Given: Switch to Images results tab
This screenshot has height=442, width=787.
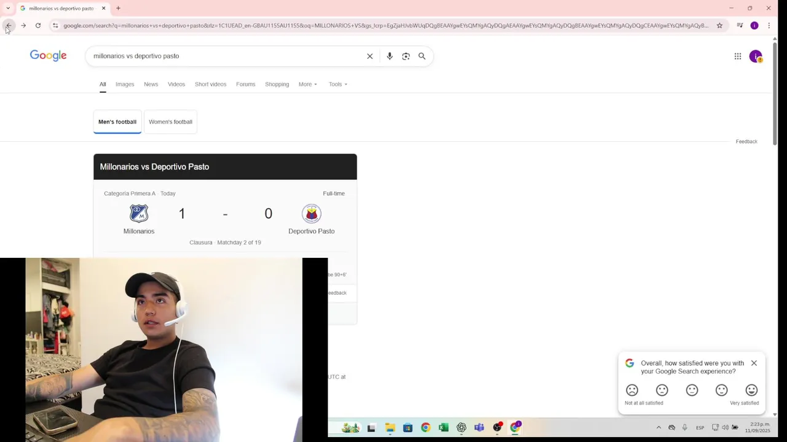Looking at the screenshot, I should tap(125, 84).
